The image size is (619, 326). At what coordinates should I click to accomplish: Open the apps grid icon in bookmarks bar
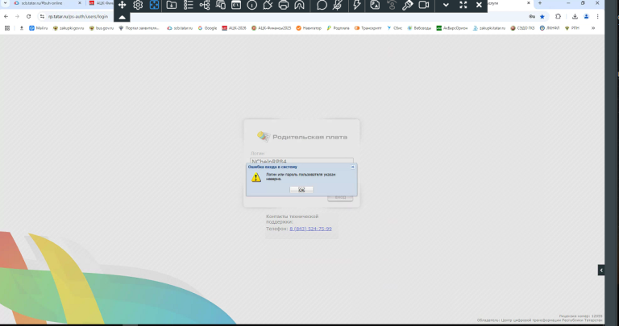[7, 28]
